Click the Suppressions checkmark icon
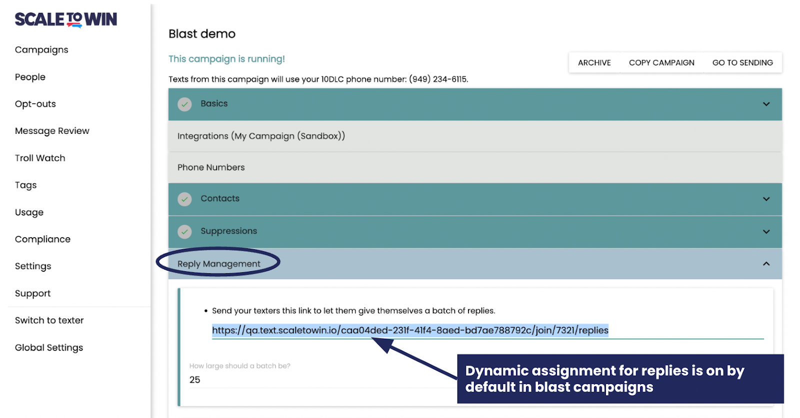Image resolution: width=800 pixels, height=418 pixels. coord(185,231)
